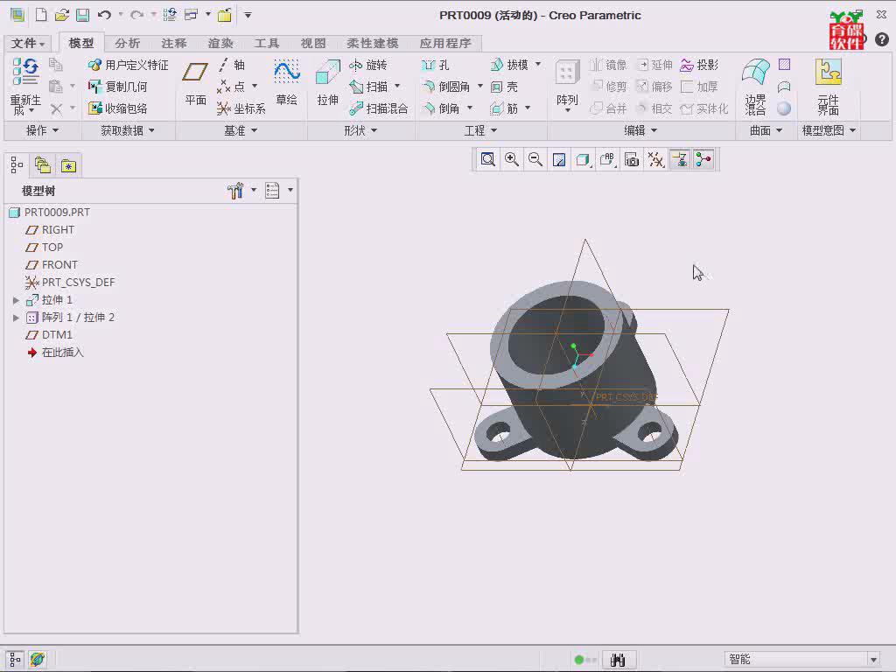Select Shrinkwrap (收缩包络)
This screenshot has height=672, width=896.
pos(117,108)
